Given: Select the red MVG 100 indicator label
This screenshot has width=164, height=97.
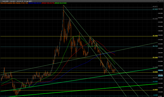Looking at the screenshot, I should 48,3.
